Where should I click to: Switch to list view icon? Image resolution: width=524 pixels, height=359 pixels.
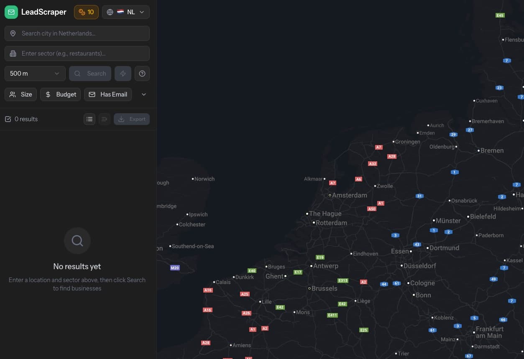coord(89,119)
